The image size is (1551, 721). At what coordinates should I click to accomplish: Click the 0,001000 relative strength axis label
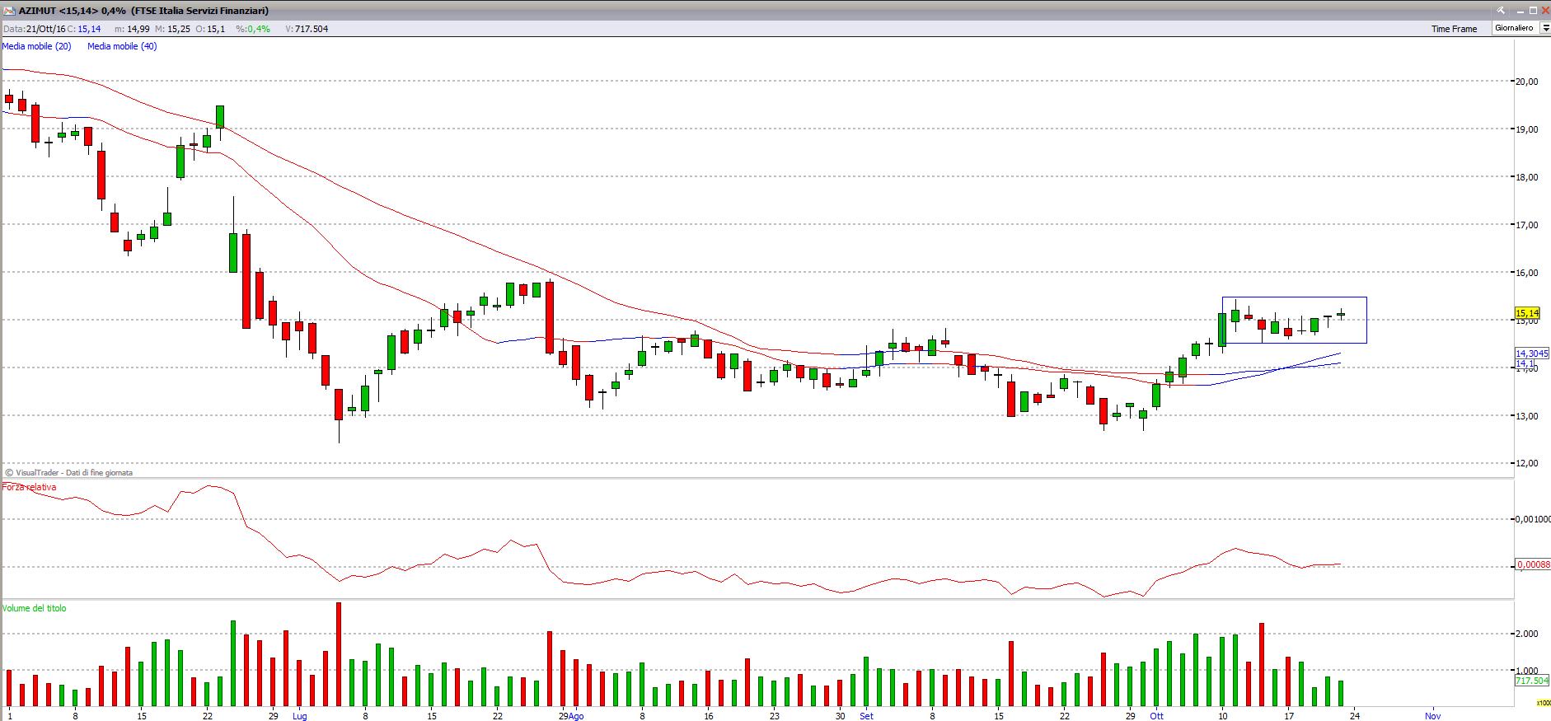(1535, 518)
